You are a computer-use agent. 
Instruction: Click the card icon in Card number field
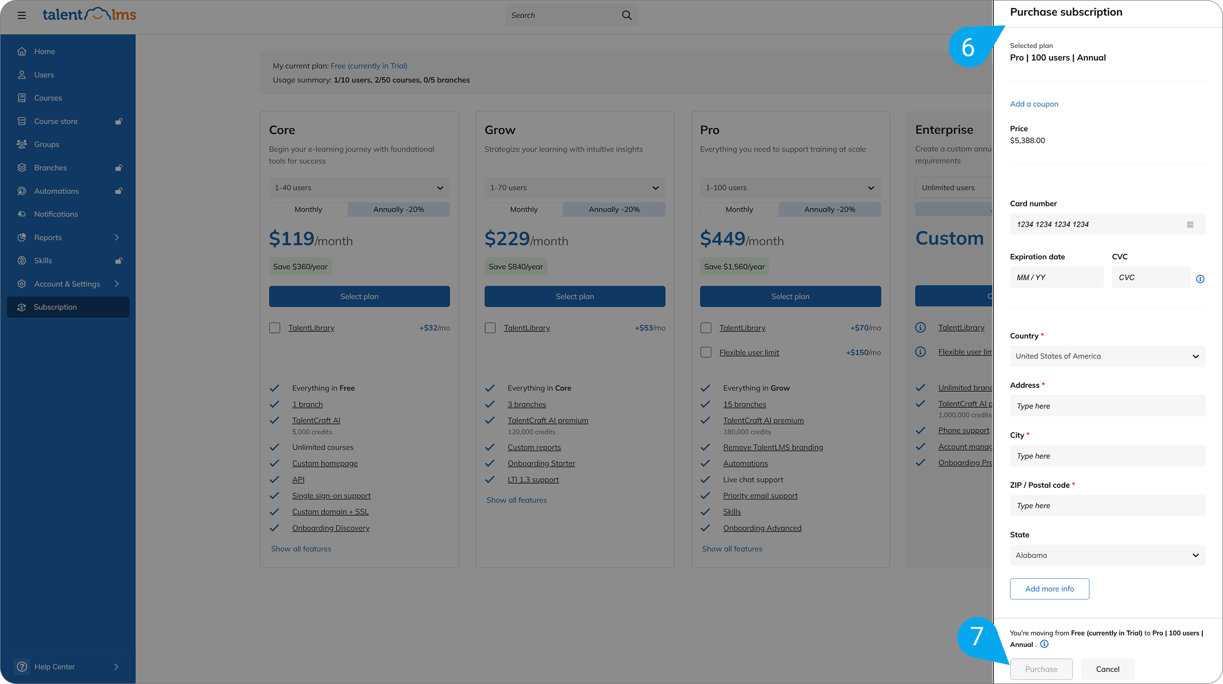coord(1190,224)
